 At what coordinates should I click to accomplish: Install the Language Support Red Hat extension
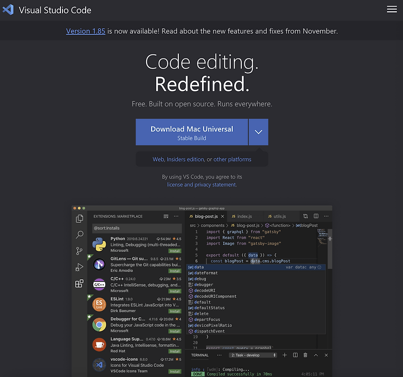pyautogui.click(x=175, y=351)
